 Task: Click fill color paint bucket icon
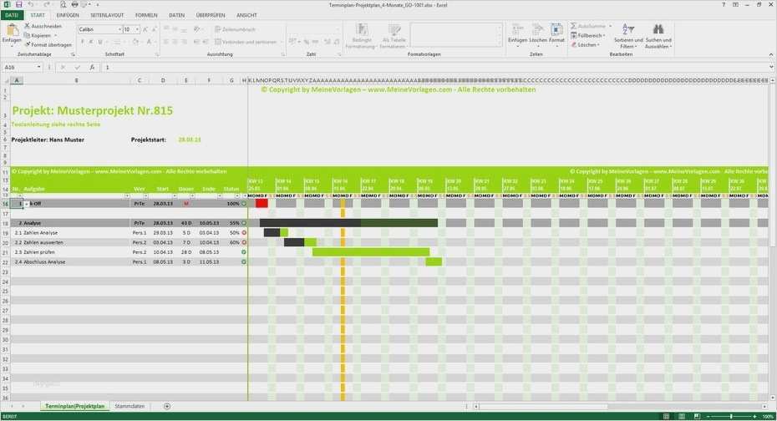135,42
